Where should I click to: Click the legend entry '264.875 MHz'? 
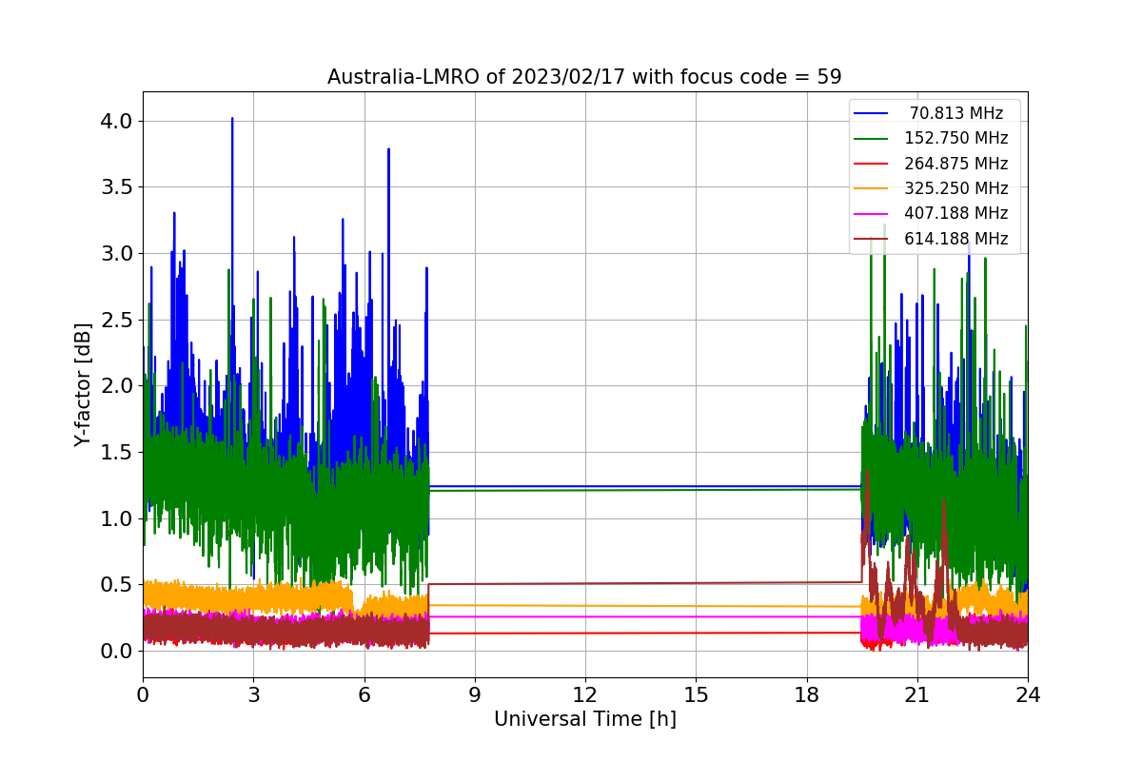[956, 164]
